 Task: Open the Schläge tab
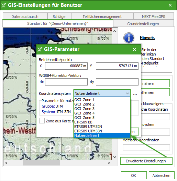(59, 17)
